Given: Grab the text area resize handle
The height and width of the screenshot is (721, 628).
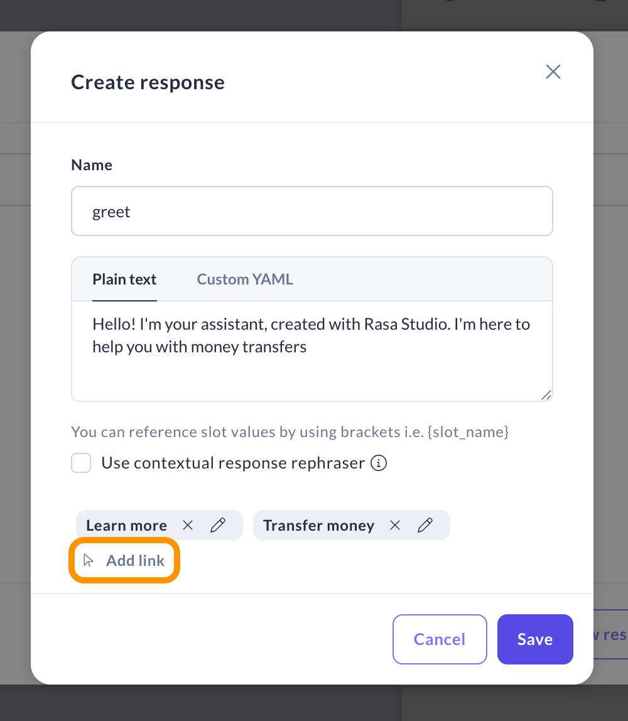Looking at the screenshot, I should coord(546,394).
